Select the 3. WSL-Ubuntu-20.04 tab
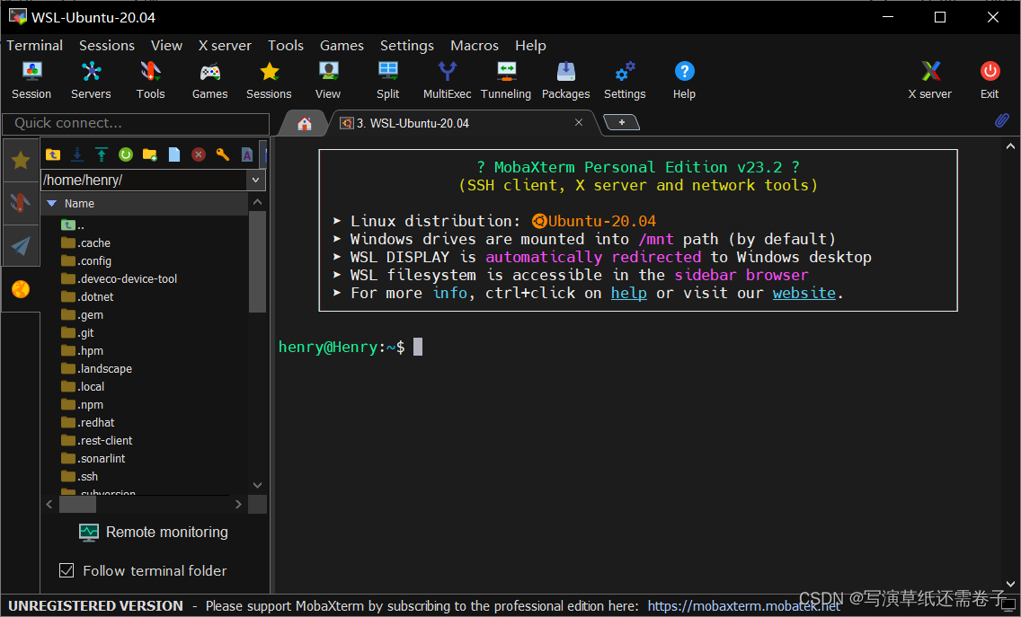The height and width of the screenshot is (617, 1021). (413, 123)
